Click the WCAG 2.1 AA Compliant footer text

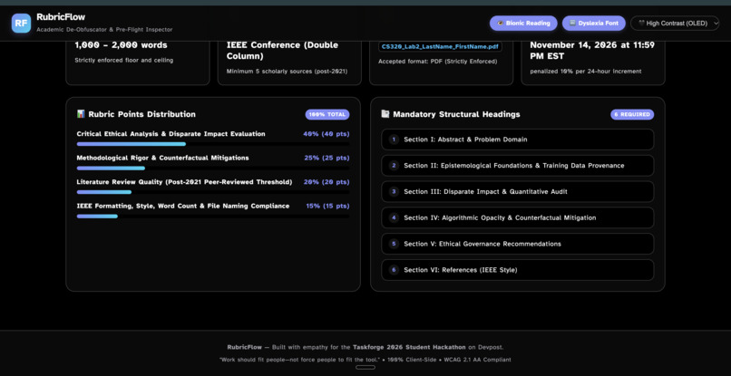(476, 360)
